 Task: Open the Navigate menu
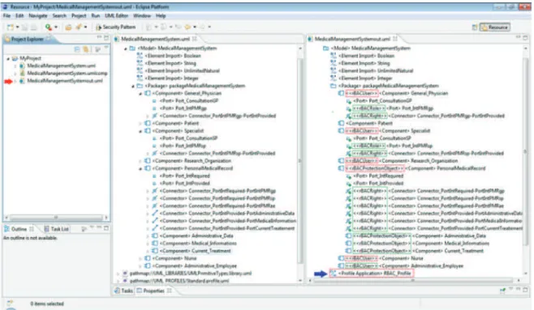point(38,16)
